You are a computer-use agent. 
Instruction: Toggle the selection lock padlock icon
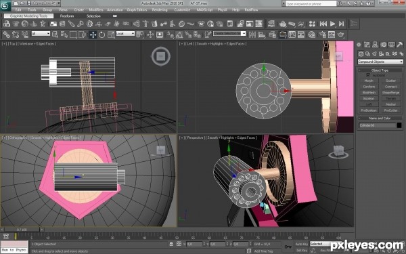coord(171,244)
